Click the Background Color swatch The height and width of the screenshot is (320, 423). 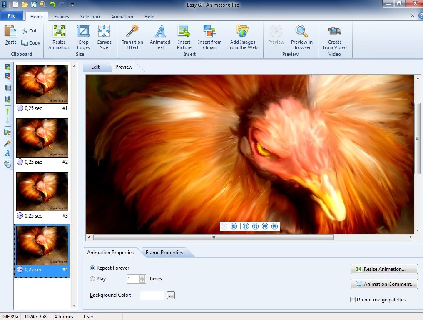pyautogui.click(x=152, y=295)
